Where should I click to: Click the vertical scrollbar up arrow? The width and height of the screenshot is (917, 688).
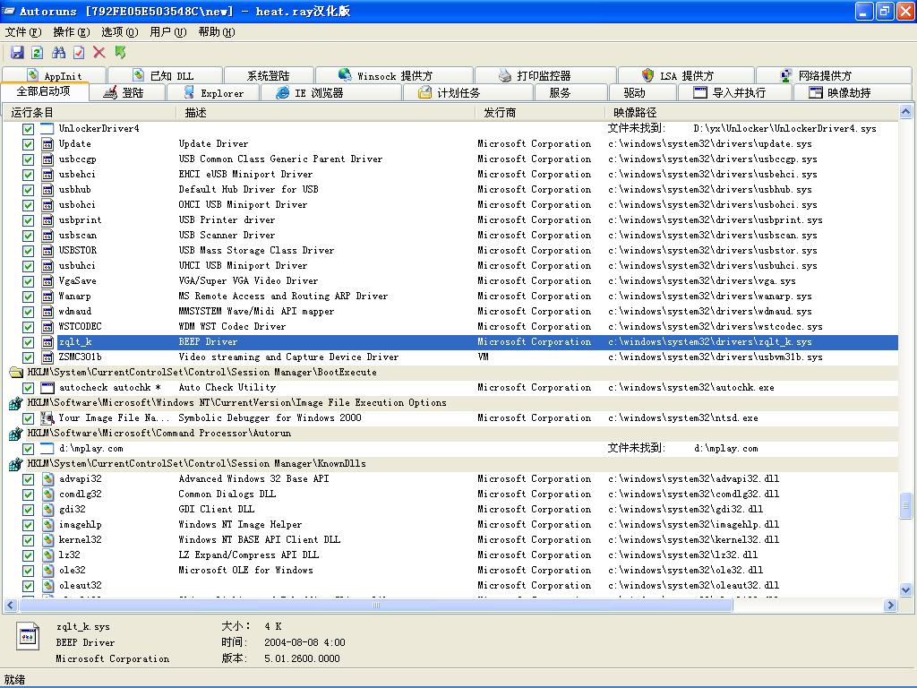(x=906, y=113)
